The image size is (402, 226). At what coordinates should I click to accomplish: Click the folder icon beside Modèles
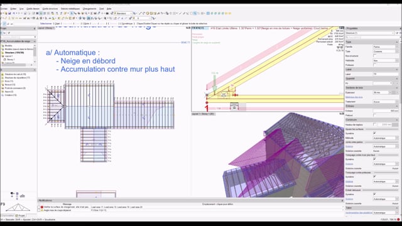pyautogui.click(x=3, y=46)
